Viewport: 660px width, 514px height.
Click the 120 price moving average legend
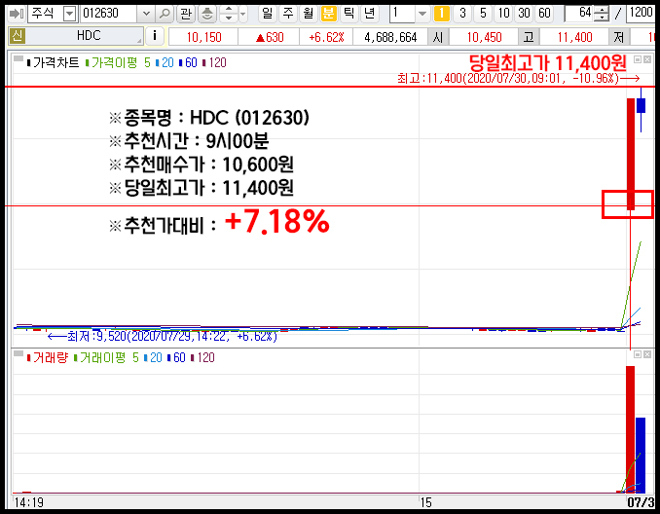coord(215,63)
